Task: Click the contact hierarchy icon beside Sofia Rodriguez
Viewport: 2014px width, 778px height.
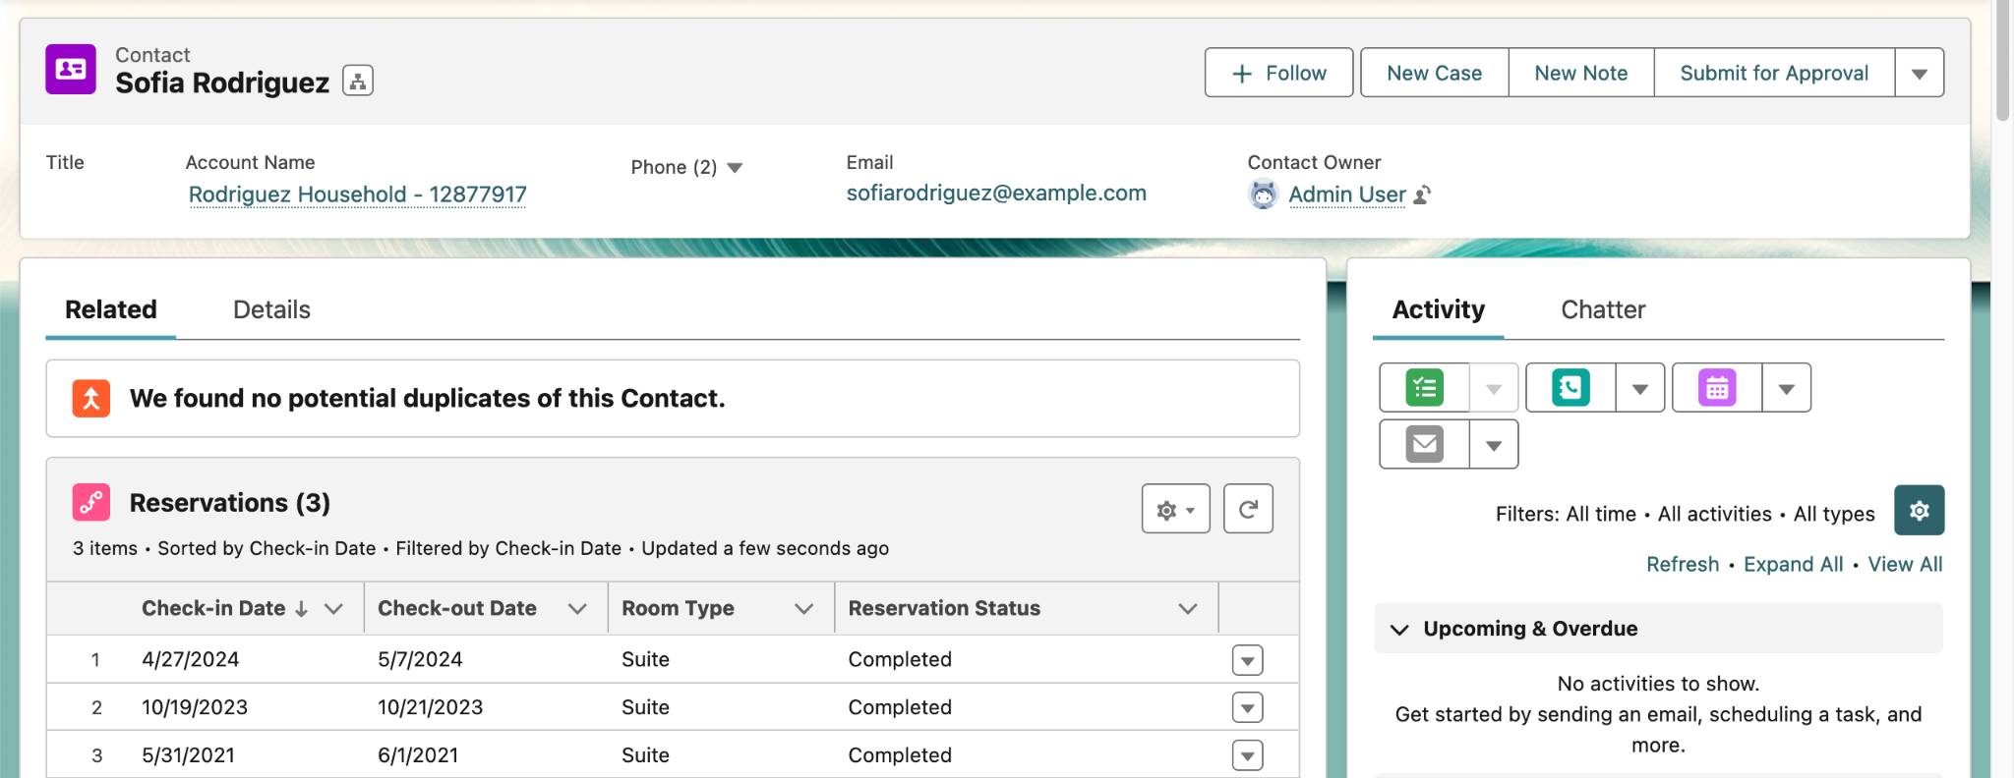Action: tap(358, 81)
